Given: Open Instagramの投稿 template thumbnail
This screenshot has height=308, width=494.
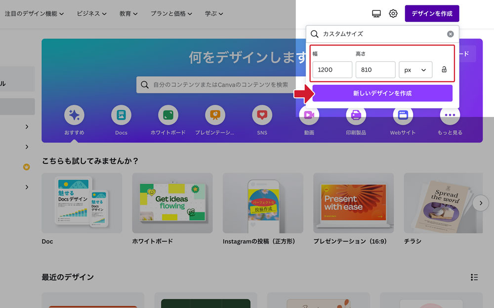Looking at the screenshot, I should pyautogui.click(x=263, y=203).
